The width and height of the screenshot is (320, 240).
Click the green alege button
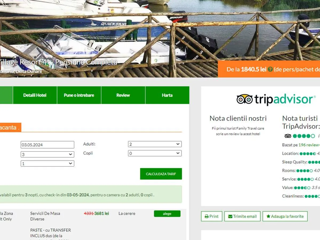point(167,214)
